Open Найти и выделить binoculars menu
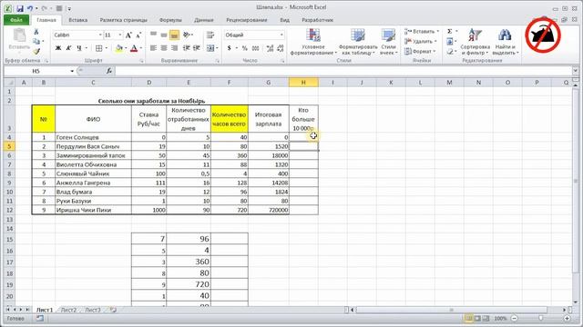This screenshot has width=583, height=327. [505, 42]
